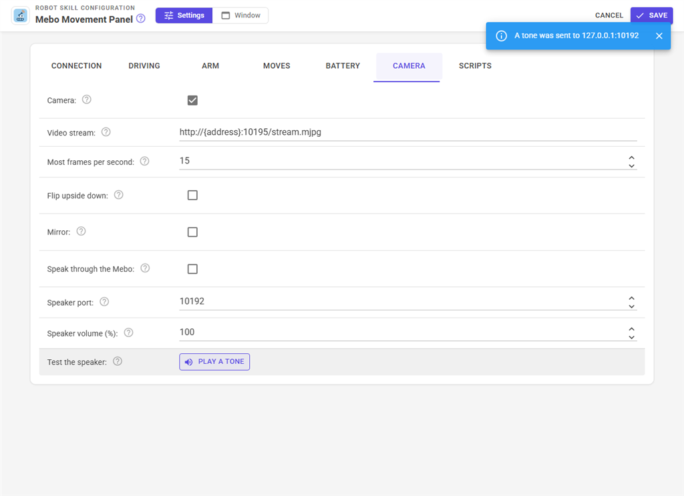Lower the Speaker volume percentage

pyautogui.click(x=632, y=337)
